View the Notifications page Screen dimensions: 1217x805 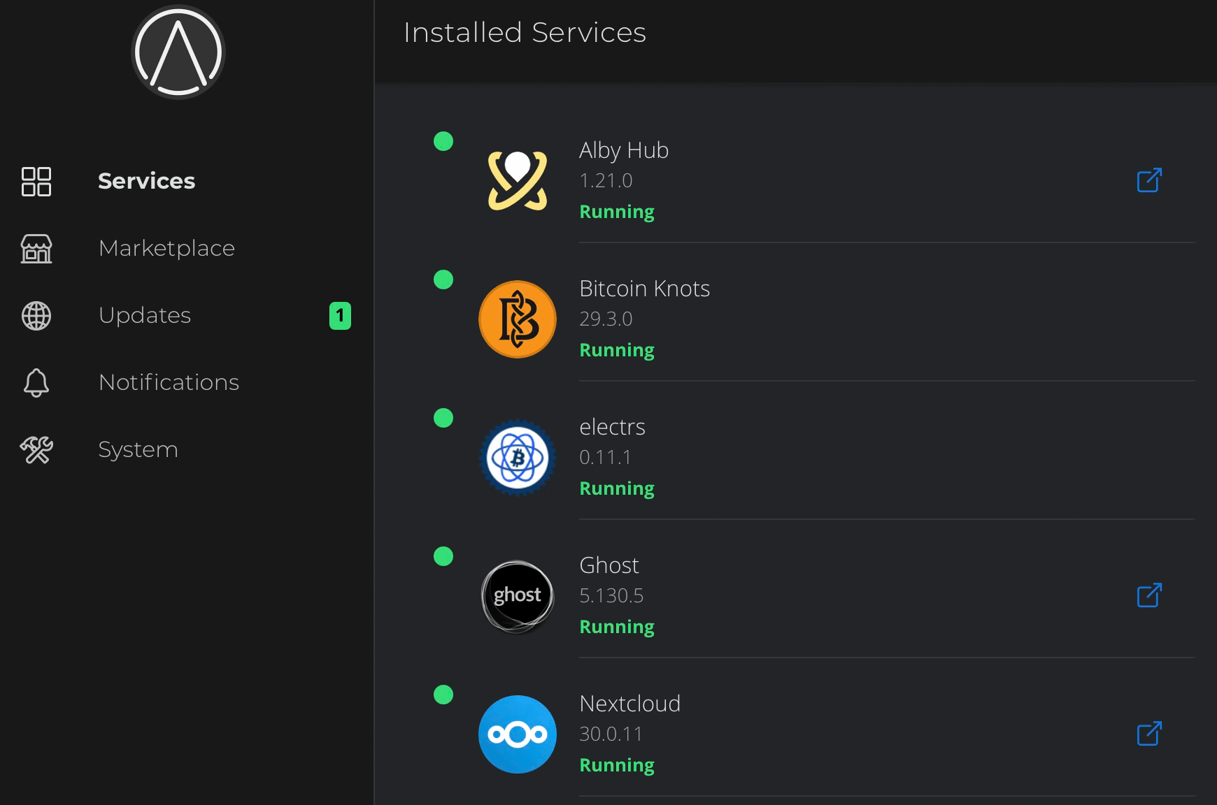[x=169, y=382]
